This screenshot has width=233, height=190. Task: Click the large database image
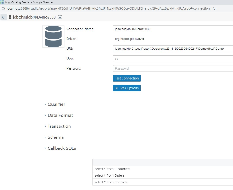pos(53,37)
